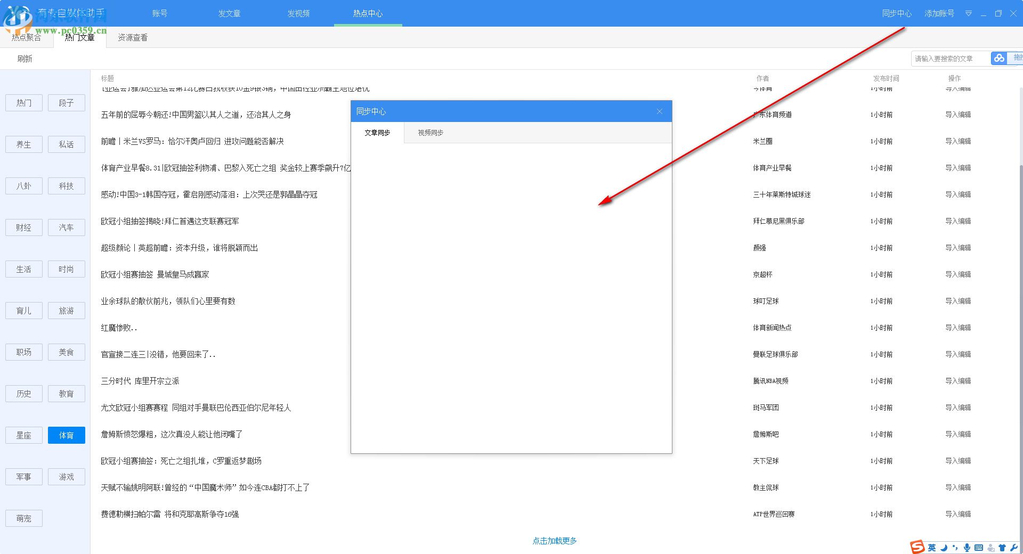Image resolution: width=1023 pixels, height=554 pixels.
Task: Select the 星座 category
Action: tap(24, 435)
